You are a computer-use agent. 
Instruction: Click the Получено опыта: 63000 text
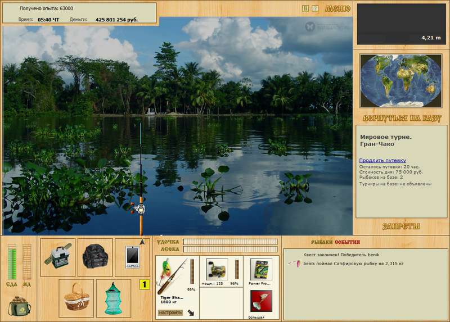point(46,8)
